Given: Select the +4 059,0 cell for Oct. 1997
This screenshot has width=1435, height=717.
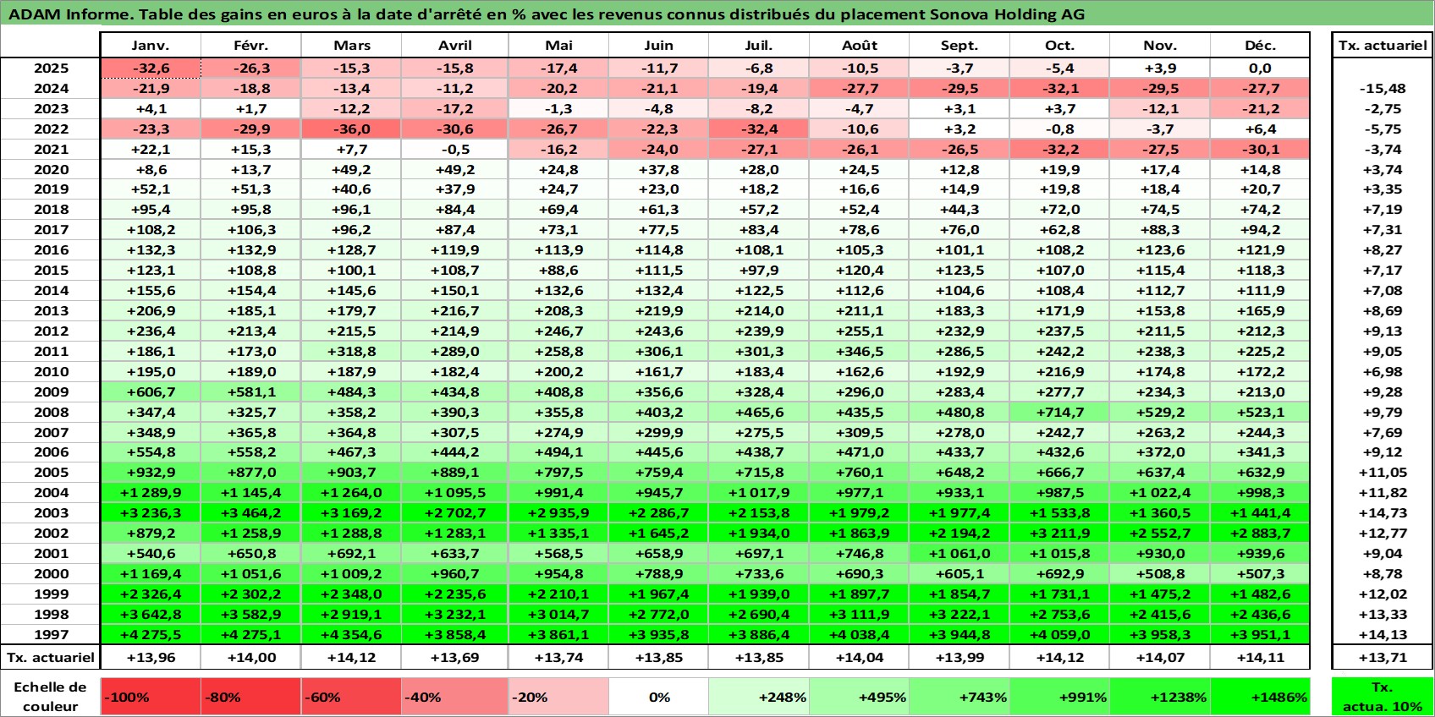Looking at the screenshot, I should [1059, 634].
